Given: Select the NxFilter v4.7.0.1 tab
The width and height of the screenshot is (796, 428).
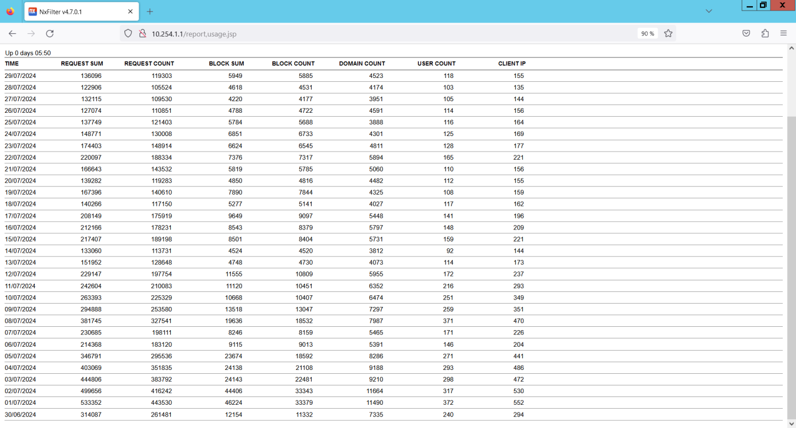Looking at the screenshot, I should [x=82, y=12].
